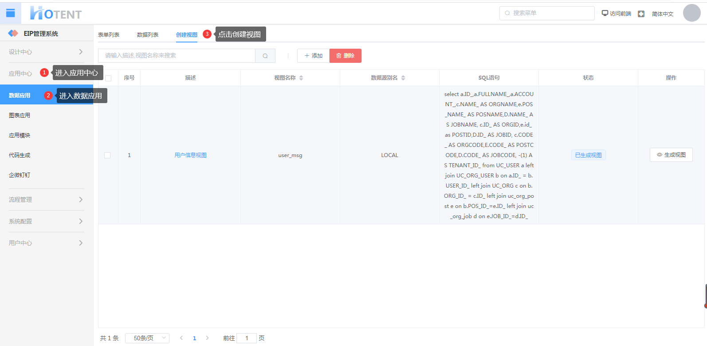Screen dimensions: 707x346
Task: Click the SQL statement cell text
Action: click(489, 155)
